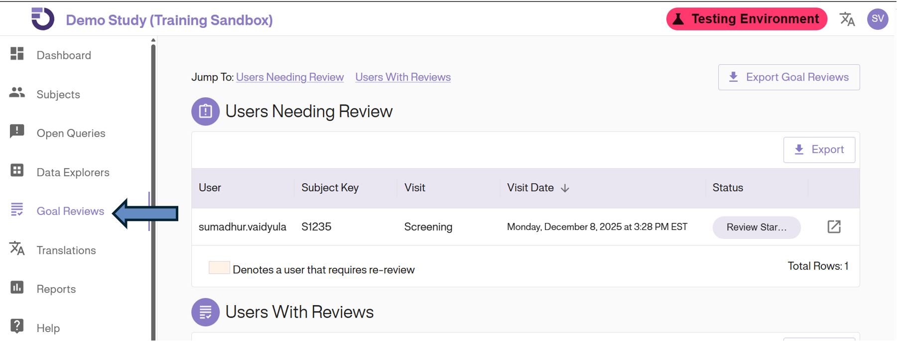Image resolution: width=898 pixels, height=341 pixels.
Task: Select Goal Reviews in sidebar
Action: pyautogui.click(x=70, y=211)
